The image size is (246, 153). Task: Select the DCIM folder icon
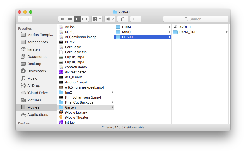[x=118, y=27]
